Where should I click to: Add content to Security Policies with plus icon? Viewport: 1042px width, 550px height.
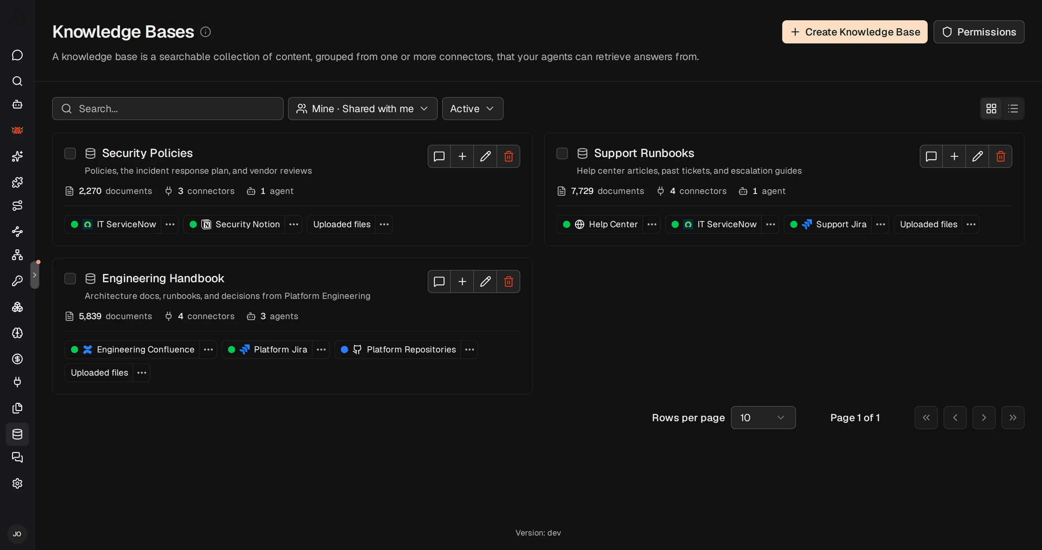click(x=462, y=156)
